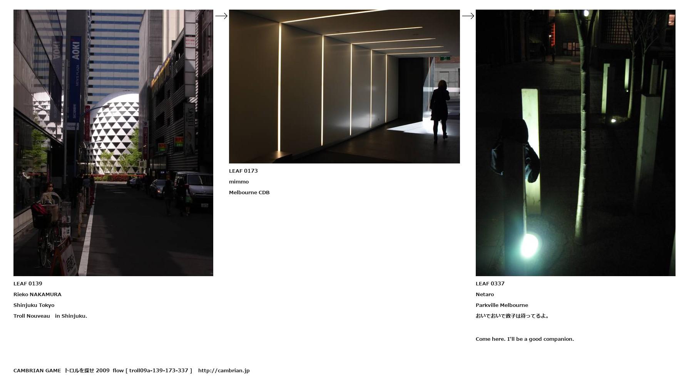Click the caption Come here. I'll be a good companion
The height and width of the screenshot is (380, 689).
pos(525,339)
